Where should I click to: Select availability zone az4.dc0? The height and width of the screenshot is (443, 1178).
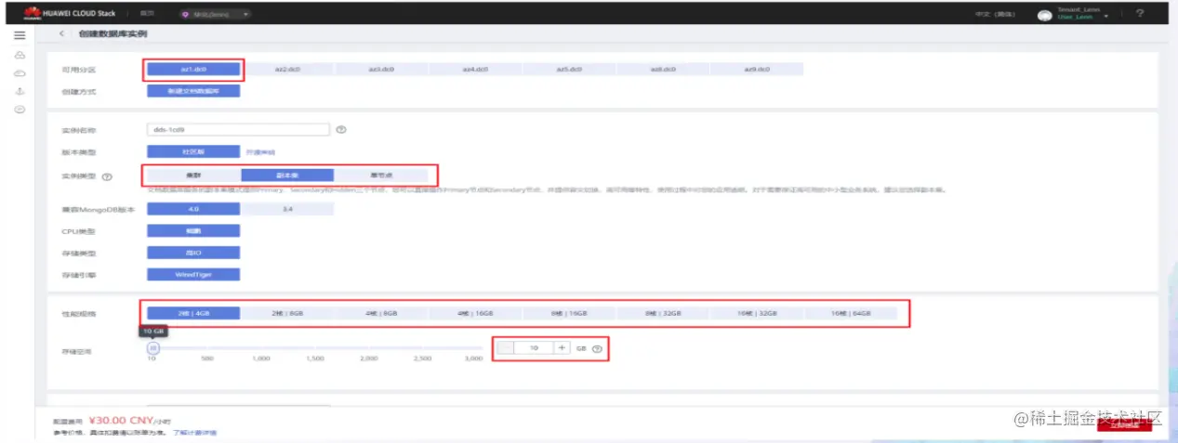click(475, 70)
